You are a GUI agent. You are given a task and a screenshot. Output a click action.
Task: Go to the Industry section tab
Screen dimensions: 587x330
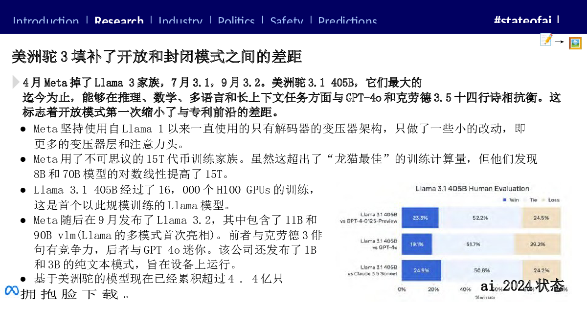[180, 21]
